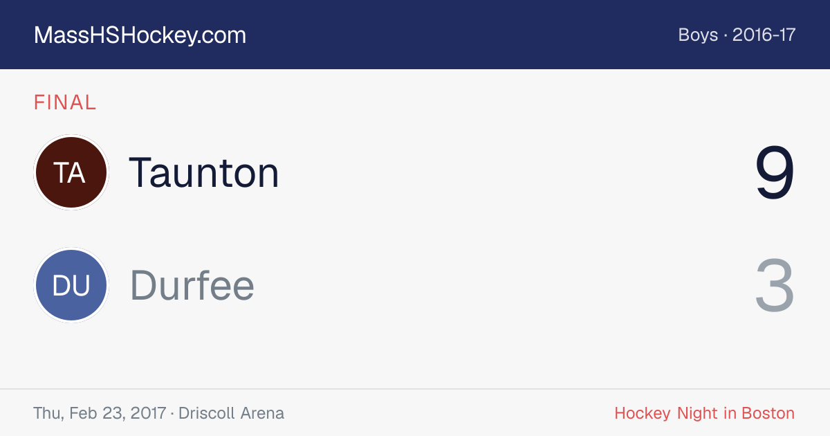Click the blue DU team logo
This screenshot has width=830, height=436.
click(71, 286)
